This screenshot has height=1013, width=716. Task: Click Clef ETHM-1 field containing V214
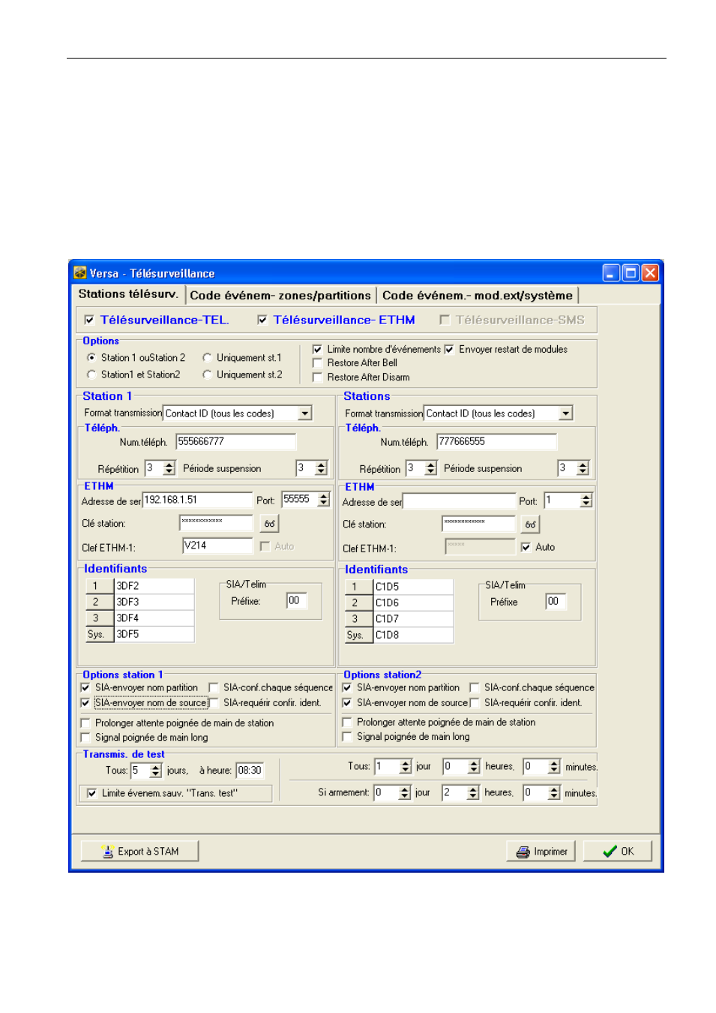click(x=218, y=546)
